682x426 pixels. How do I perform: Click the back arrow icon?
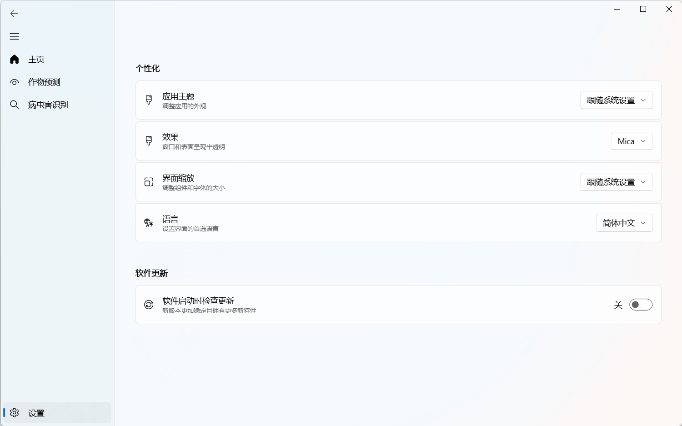pyautogui.click(x=14, y=14)
